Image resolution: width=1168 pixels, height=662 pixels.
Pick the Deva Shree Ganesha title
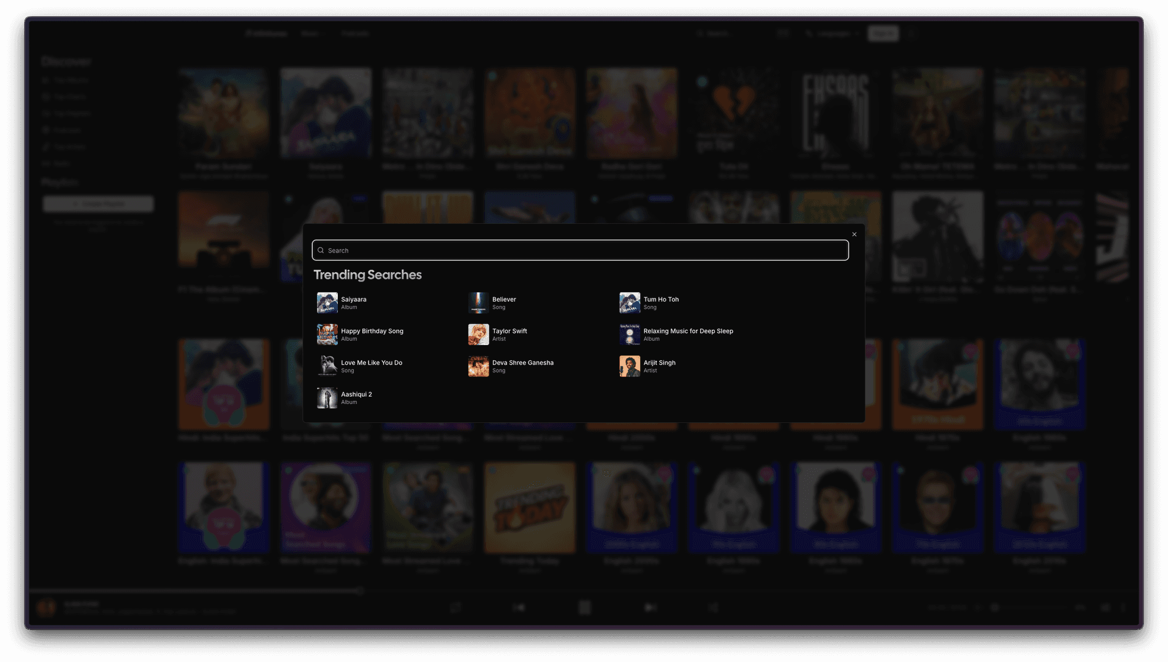(x=523, y=363)
